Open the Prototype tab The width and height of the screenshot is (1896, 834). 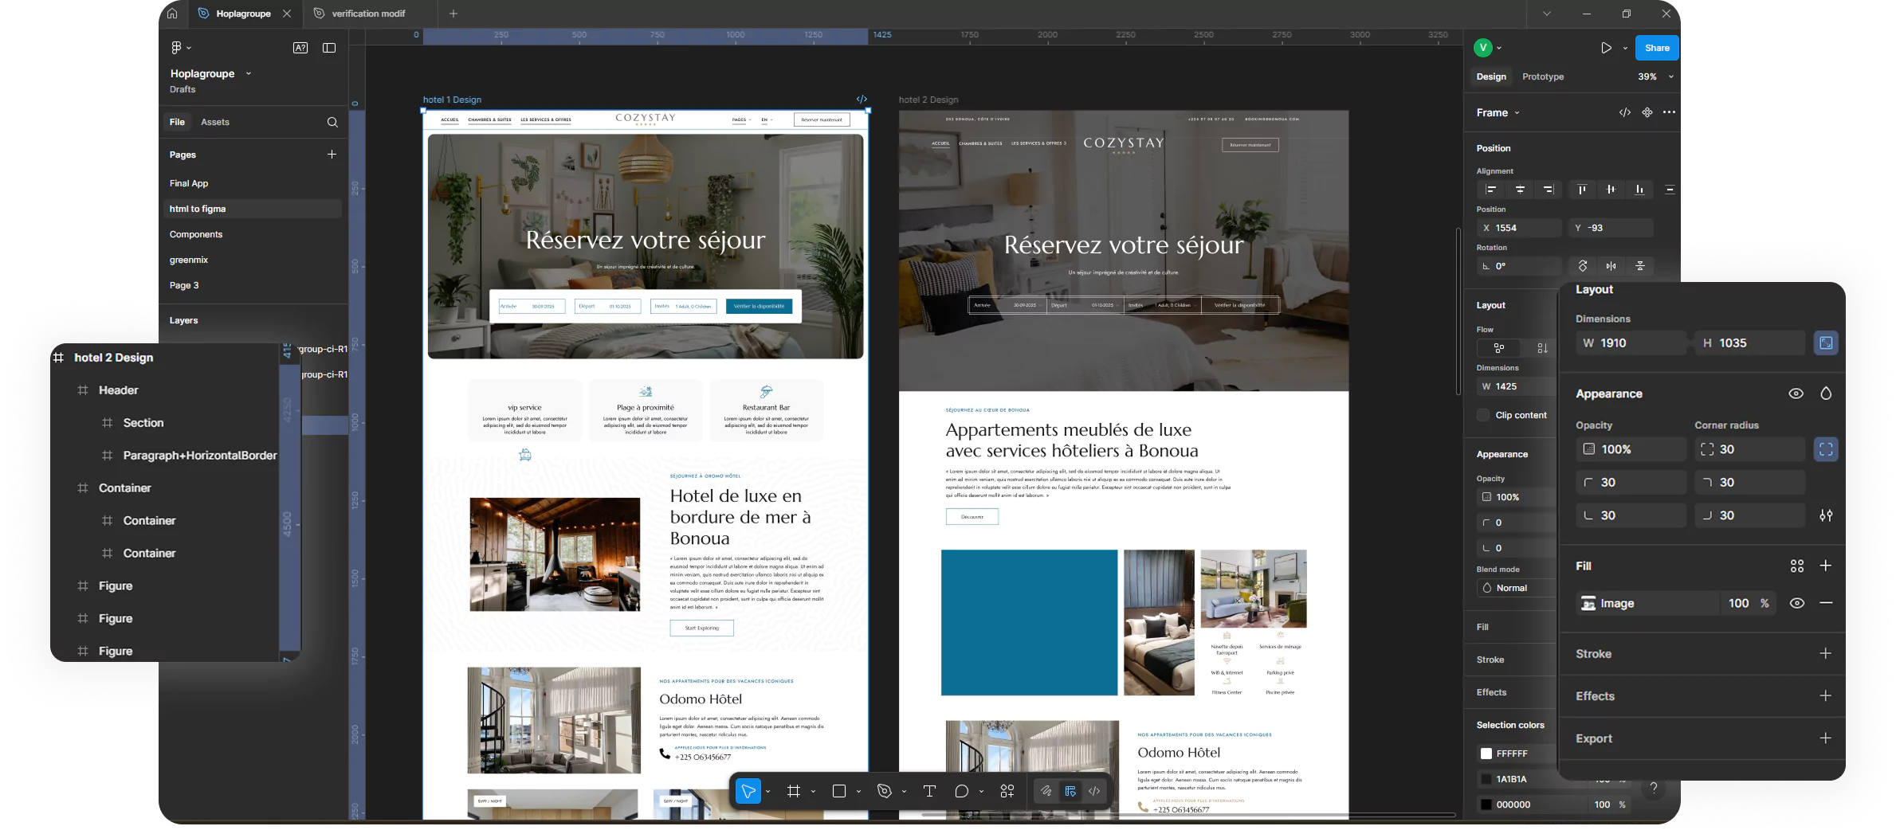[x=1542, y=76]
